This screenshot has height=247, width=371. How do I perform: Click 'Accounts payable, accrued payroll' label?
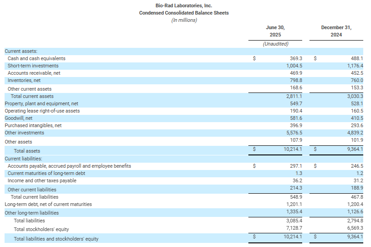(x=69, y=166)
